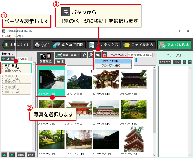Select thumbnail 20170704_8.jpg

pos(134,110)
